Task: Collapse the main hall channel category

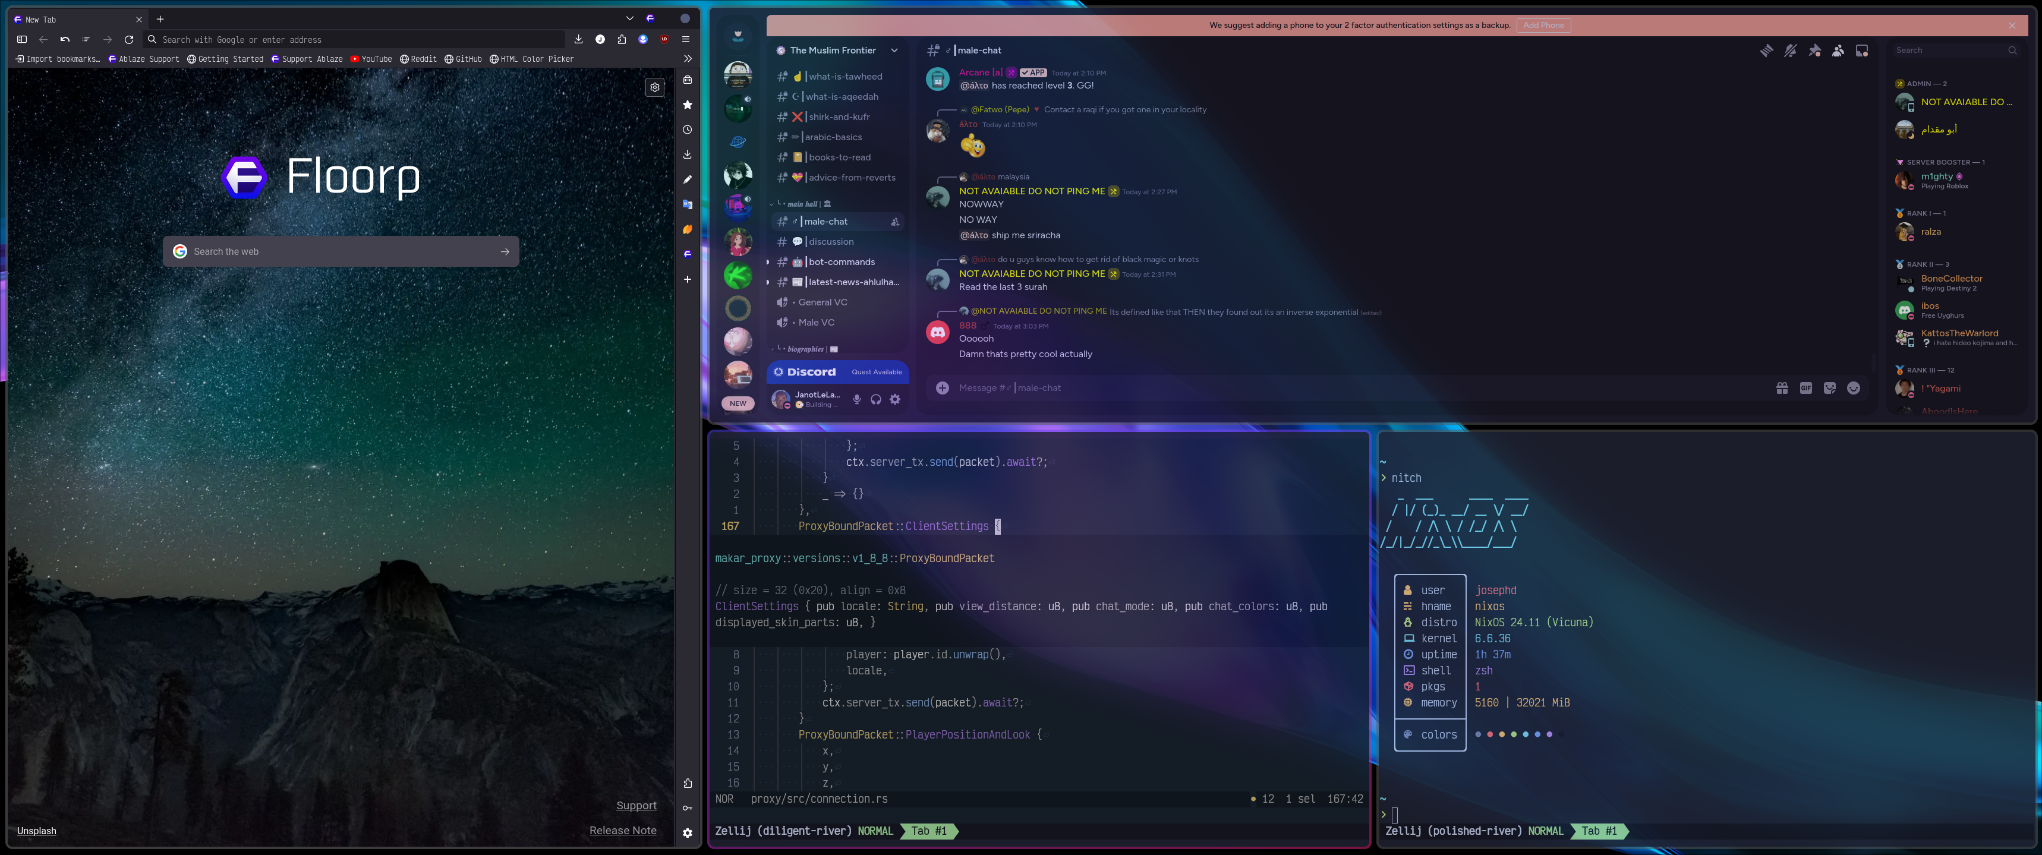Action: click(x=771, y=204)
